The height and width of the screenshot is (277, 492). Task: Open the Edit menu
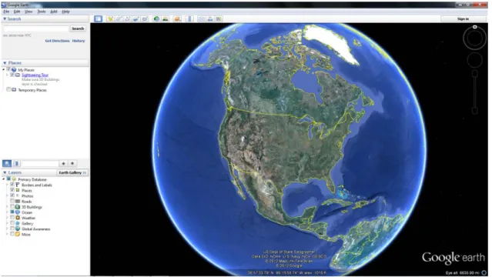(x=17, y=12)
